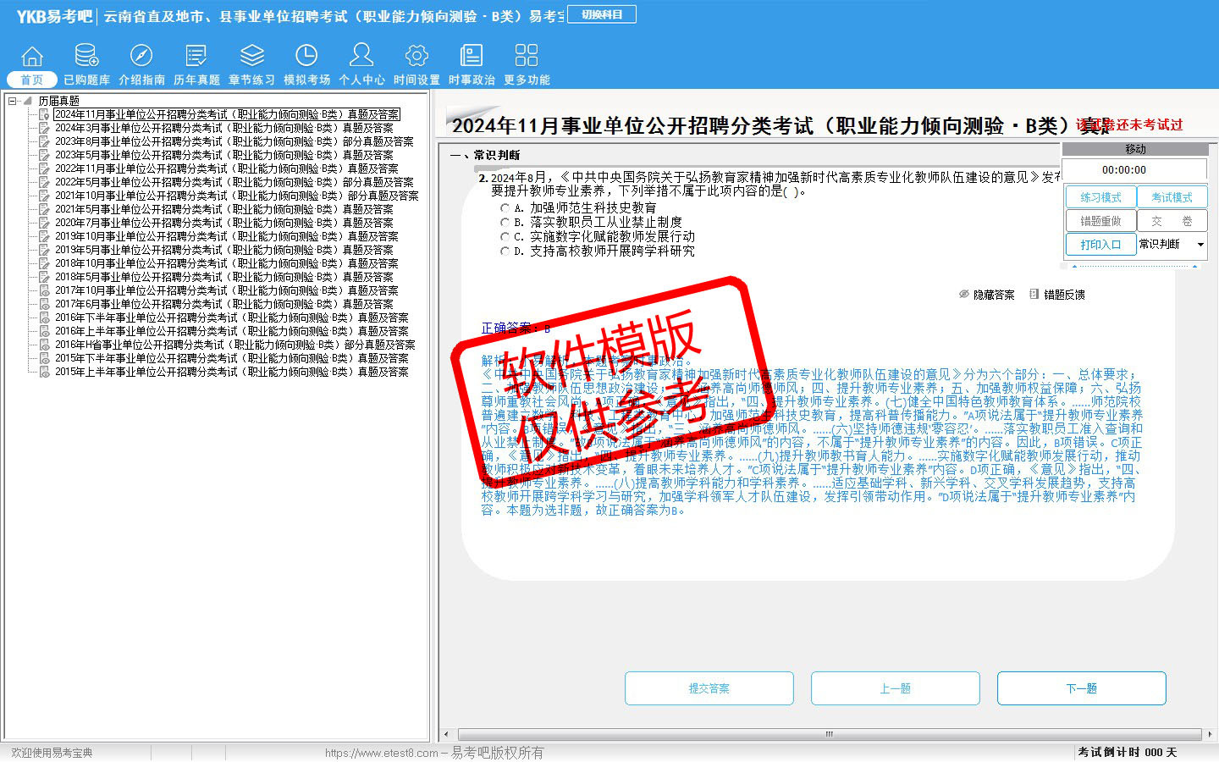
Task: Select option B 落实教职员工从业禁止制度
Action: tap(505, 223)
